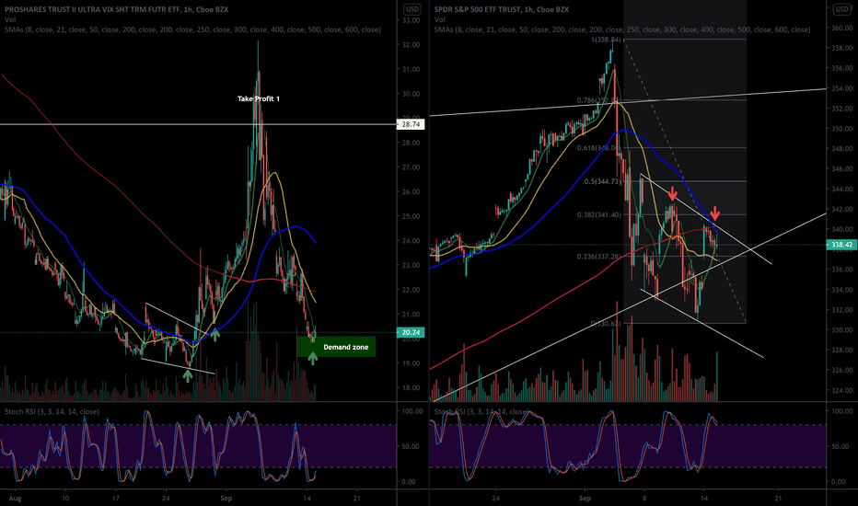This screenshot has width=858, height=506.
Task: Select the Demand zone green rectangle
Action: click(x=337, y=347)
